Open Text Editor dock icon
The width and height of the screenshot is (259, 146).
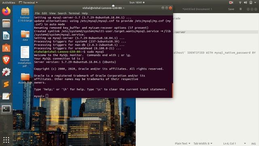pos(6,96)
